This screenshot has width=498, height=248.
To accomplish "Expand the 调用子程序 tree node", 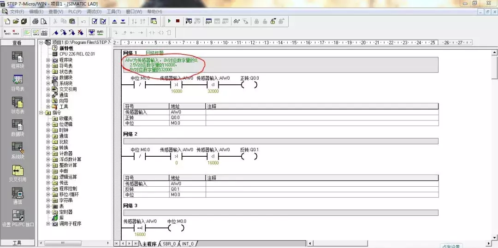I will coord(48,224).
